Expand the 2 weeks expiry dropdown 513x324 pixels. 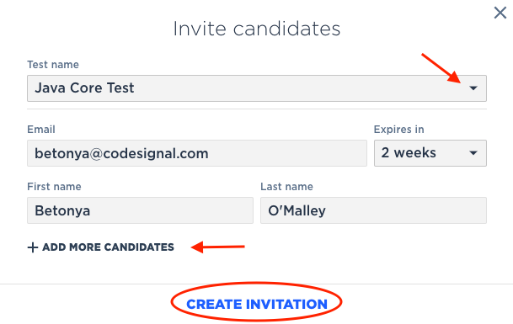pyautogui.click(x=430, y=153)
